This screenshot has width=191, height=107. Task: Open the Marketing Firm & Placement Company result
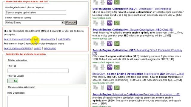(x=137, y=51)
